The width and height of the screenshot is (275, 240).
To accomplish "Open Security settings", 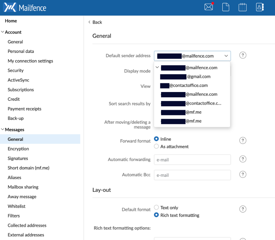I will tap(16, 71).
